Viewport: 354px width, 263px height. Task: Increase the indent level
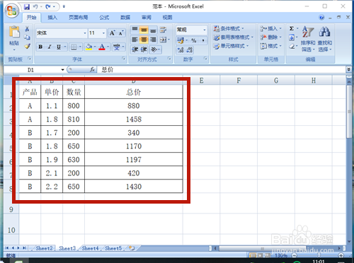click(x=144, y=49)
